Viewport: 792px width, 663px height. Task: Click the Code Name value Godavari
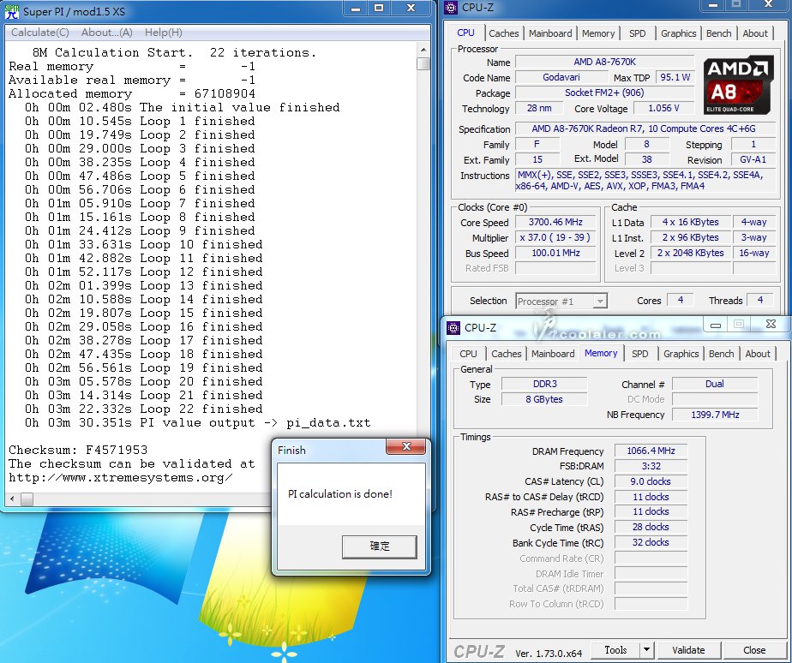click(x=561, y=77)
